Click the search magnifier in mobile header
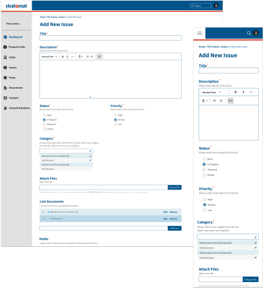This screenshot has width=263, height=288. tap(249, 33)
